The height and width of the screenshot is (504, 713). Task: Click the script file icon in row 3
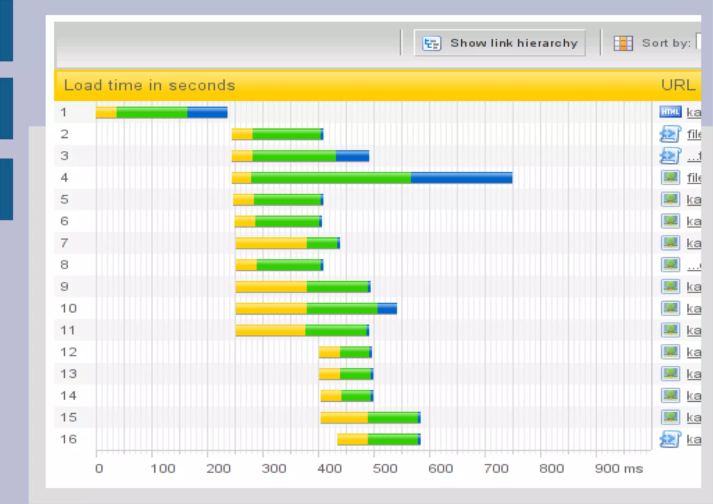pyautogui.click(x=670, y=156)
